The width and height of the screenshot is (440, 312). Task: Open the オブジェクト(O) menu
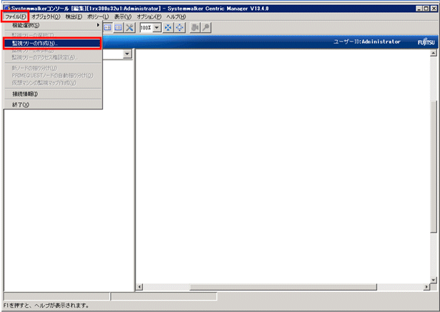coord(46,17)
